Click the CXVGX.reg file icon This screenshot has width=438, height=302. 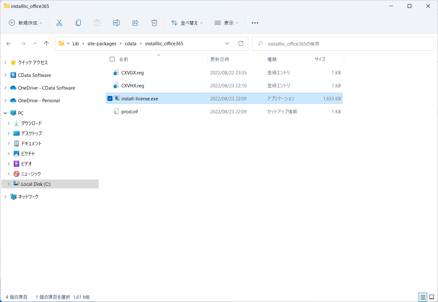(116, 72)
